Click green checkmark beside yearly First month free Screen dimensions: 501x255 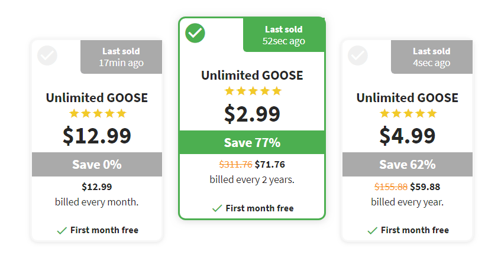point(372,230)
